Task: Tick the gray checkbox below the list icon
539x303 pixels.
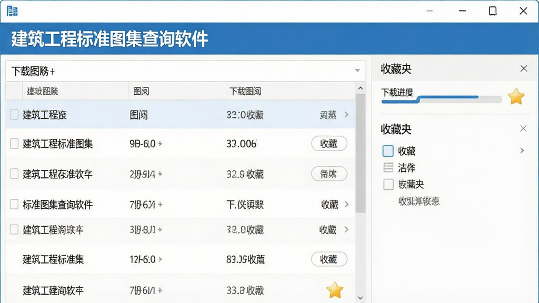Action: (x=388, y=185)
